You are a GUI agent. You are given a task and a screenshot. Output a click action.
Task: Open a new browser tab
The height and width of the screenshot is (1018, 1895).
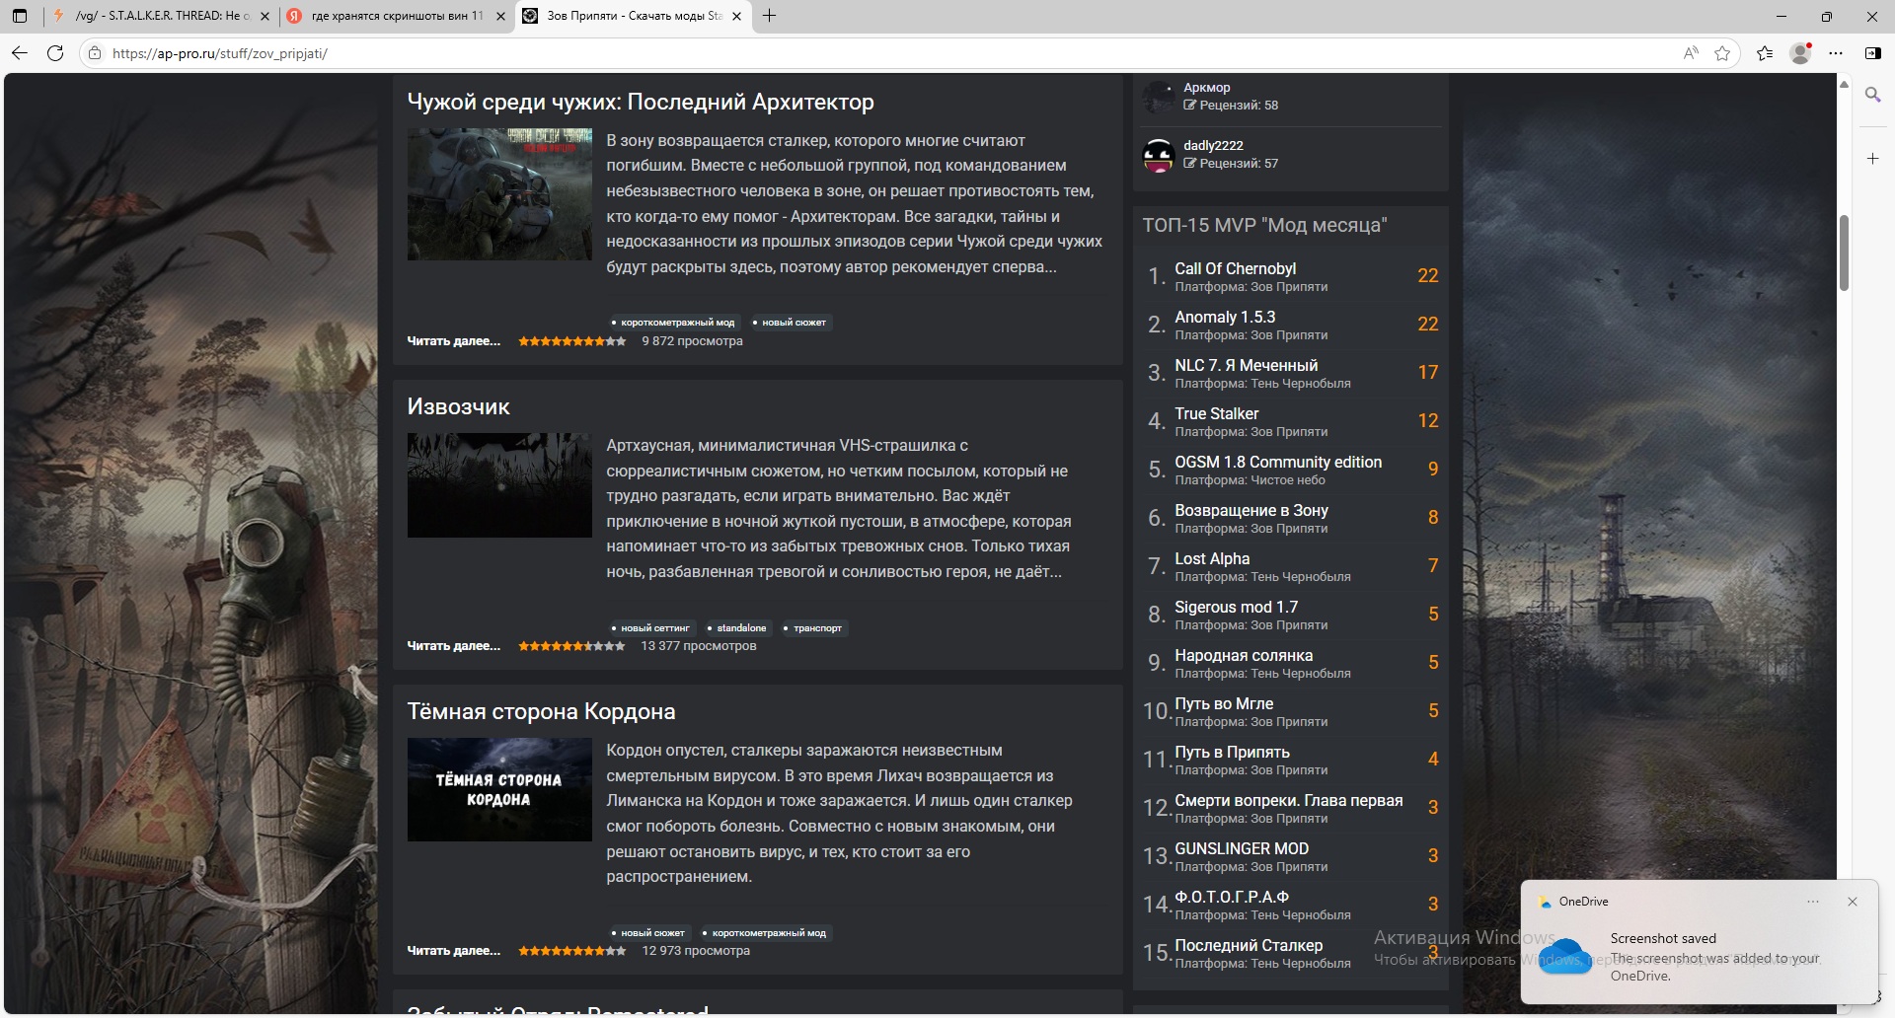(770, 16)
